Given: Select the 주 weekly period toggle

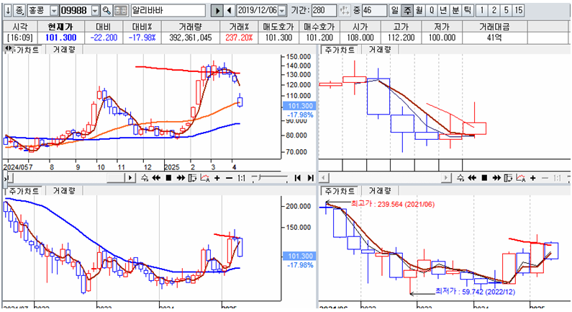Looking at the screenshot, I should coord(407,11).
